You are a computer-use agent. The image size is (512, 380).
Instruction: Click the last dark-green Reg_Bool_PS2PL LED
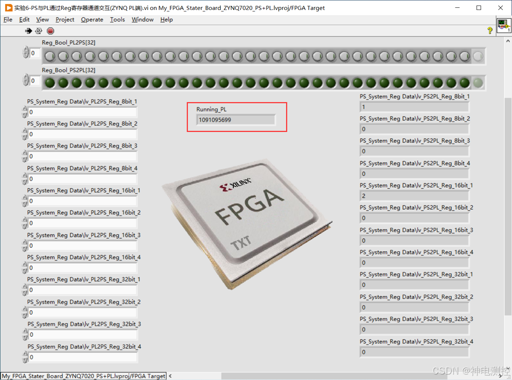pos(465,83)
